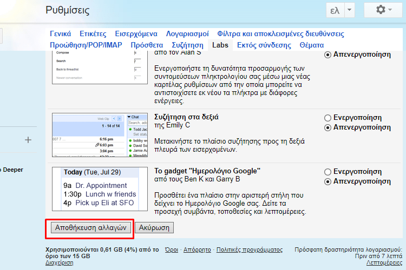Open the Εκτός σύνδεσης tab
This screenshot has height=270, width=406.
tap(264, 45)
